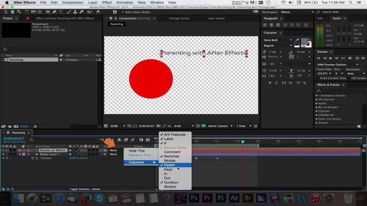Click the new folder icon in Project panel
This screenshot has width=367, height=206.
[10, 126]
